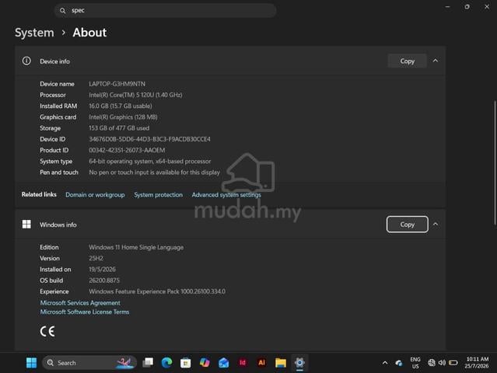Screen dimensions: 497x373
Task: Launch Microsoft Edge from the taskbar
Action: click(166, 363)
